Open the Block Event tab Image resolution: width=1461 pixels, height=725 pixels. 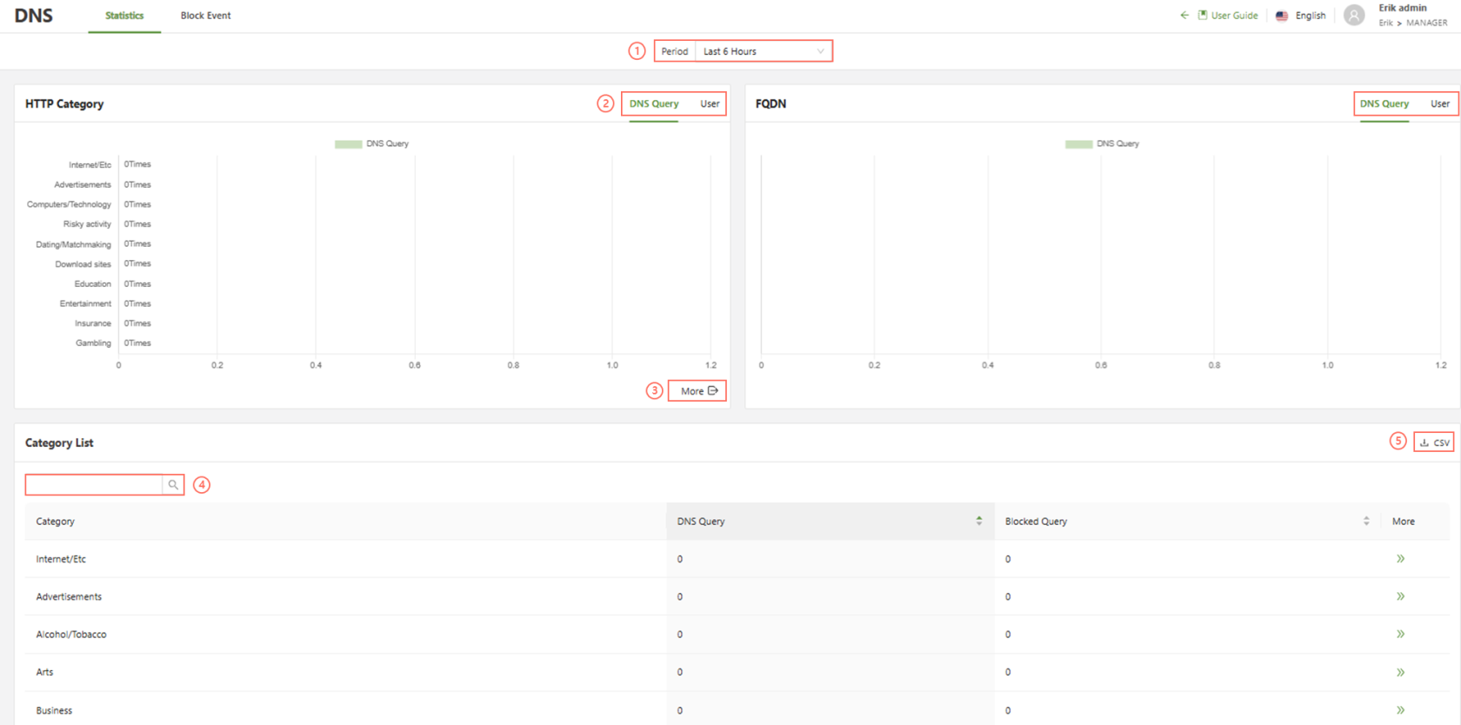[x=205, y=16]
